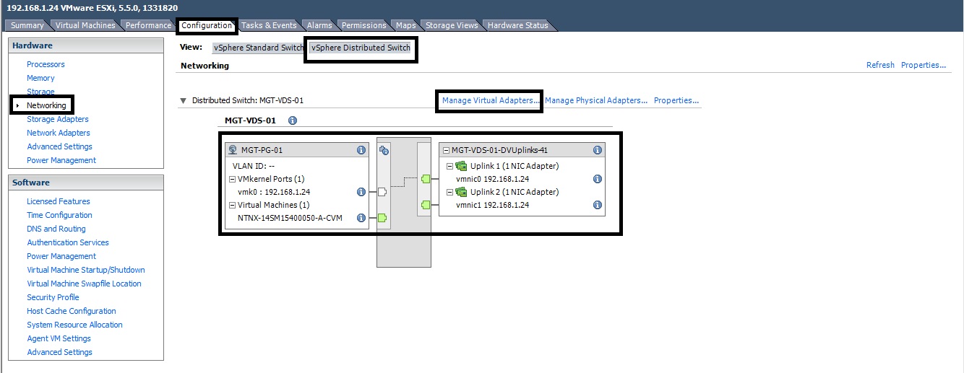Viewport: 964px width, 373px height.
Task: Collapse the Distributed Switch MGT-VDS-01 section
Action: click(x=184, y=100)
